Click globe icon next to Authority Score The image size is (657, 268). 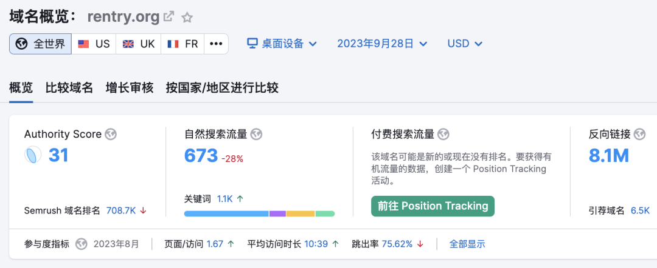click(111, 135)
